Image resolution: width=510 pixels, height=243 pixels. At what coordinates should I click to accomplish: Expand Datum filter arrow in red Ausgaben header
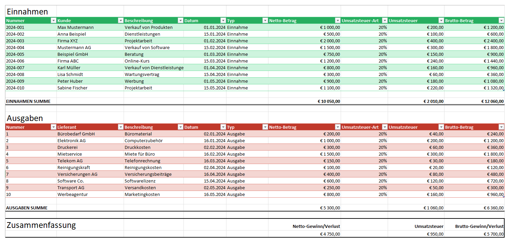click(x=223, y=127)
